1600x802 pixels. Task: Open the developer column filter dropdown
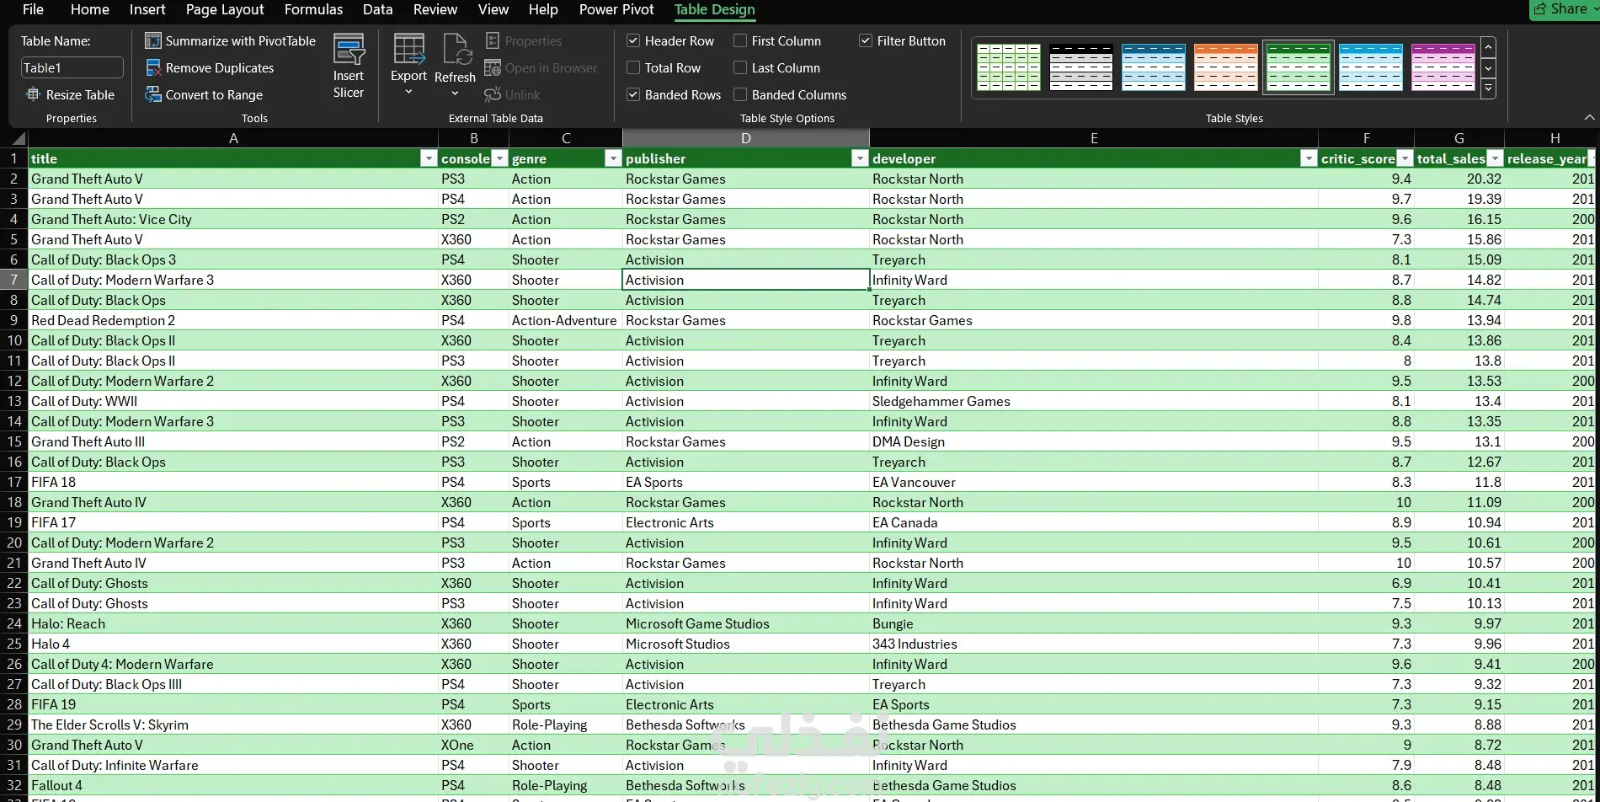pyautogui.click(x=1309, y=158)
